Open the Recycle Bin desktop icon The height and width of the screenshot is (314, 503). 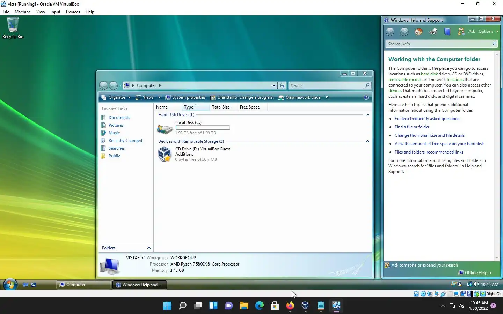pos(13,28)
